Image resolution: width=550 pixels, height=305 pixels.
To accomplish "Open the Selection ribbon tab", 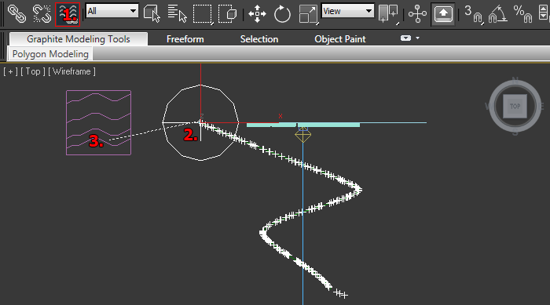I will [x=259, y=39].
